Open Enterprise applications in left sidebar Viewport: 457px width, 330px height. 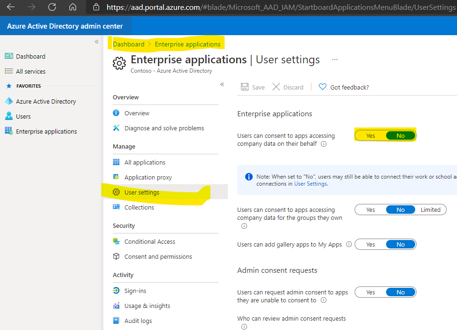point(46,131)
